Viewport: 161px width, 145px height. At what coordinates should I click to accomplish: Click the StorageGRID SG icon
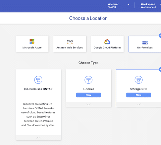pyautogui.click(x=139, y=80)
